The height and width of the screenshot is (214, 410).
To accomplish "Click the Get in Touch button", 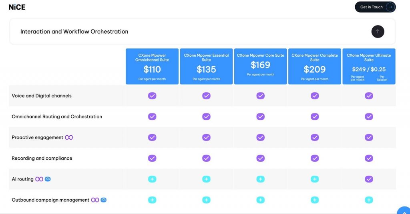I will pos(375,7).
